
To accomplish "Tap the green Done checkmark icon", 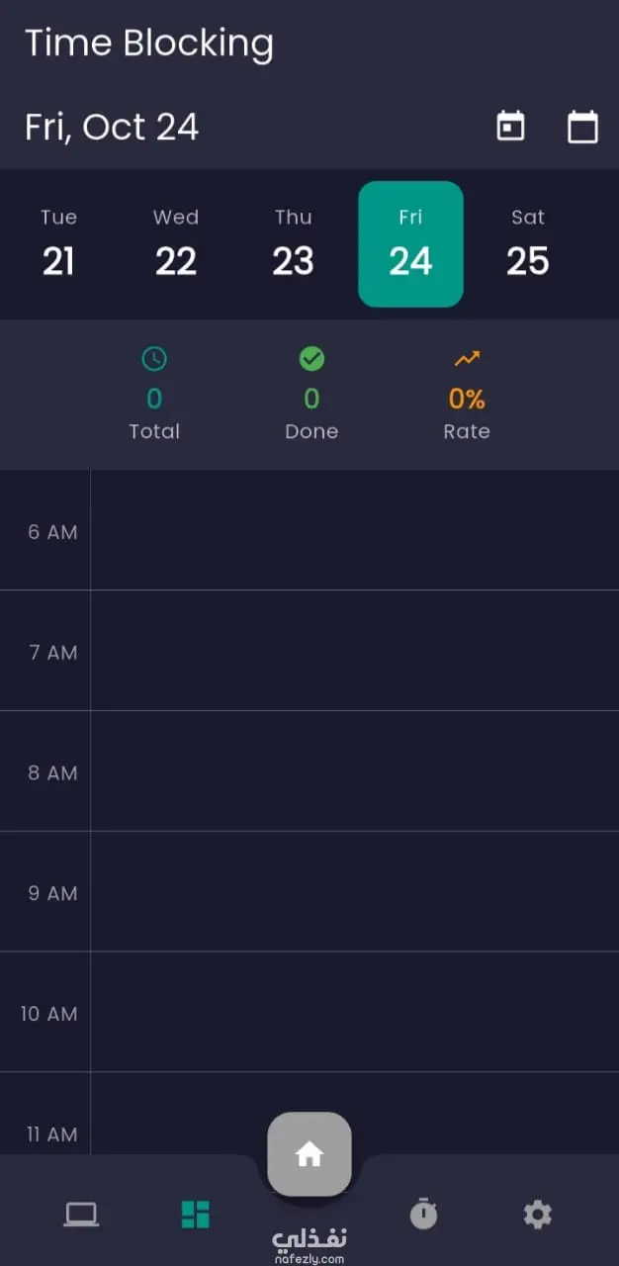I will coord(311,359).
